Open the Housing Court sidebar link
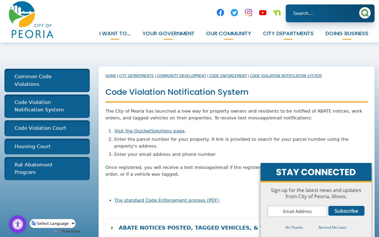The image size is (379, 237). (47, 147)
